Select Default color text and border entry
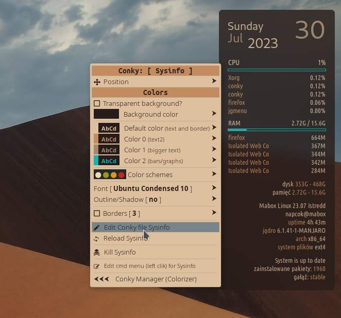This screenshot has width=341, height=318. (166, 128)
